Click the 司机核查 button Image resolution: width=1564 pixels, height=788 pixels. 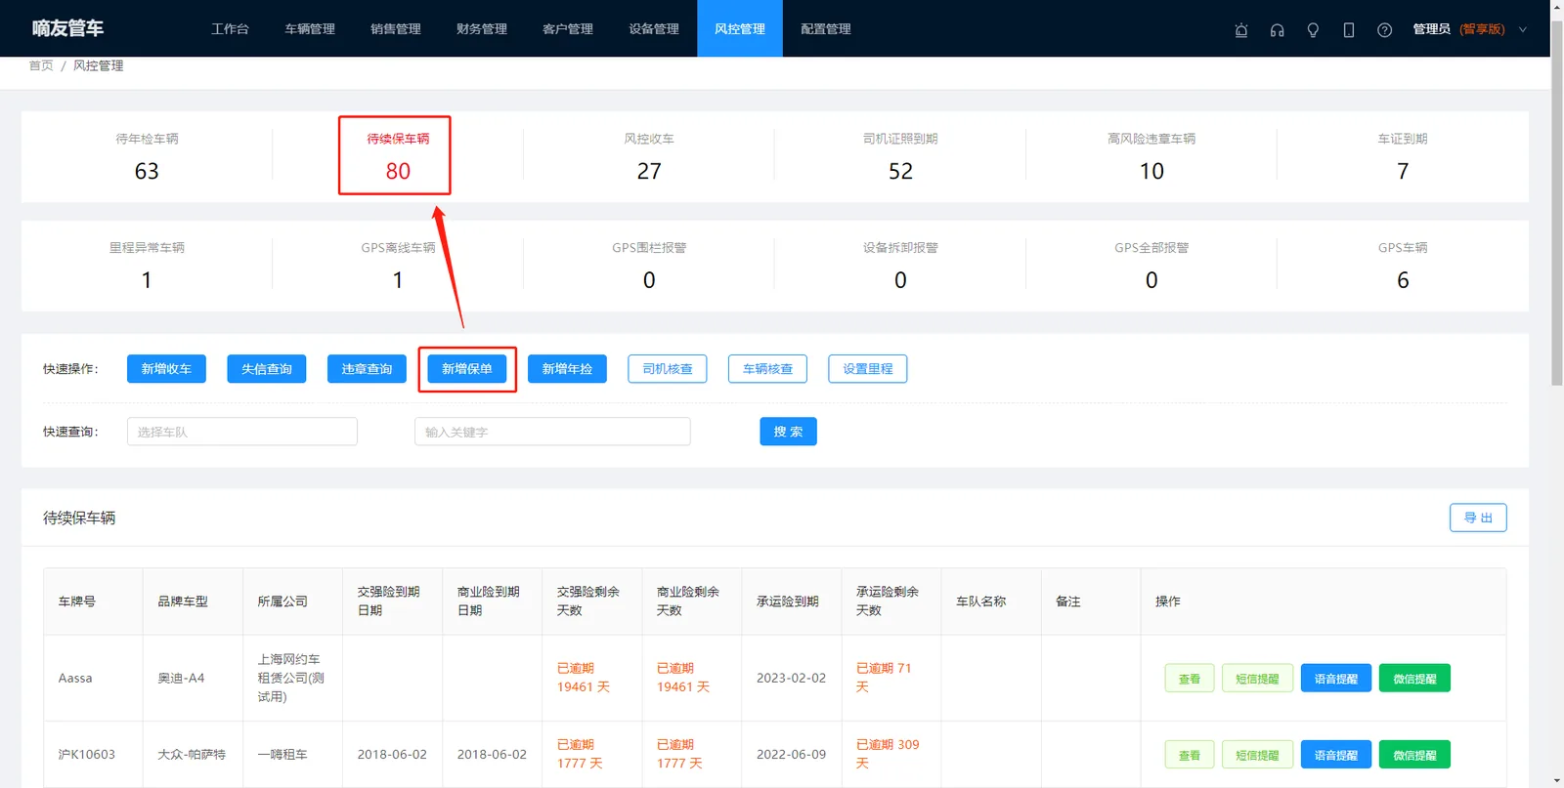(668, 369)
